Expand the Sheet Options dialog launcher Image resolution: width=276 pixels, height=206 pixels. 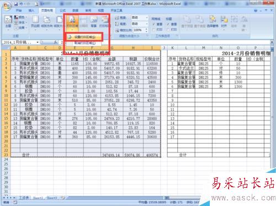(177, 36)
